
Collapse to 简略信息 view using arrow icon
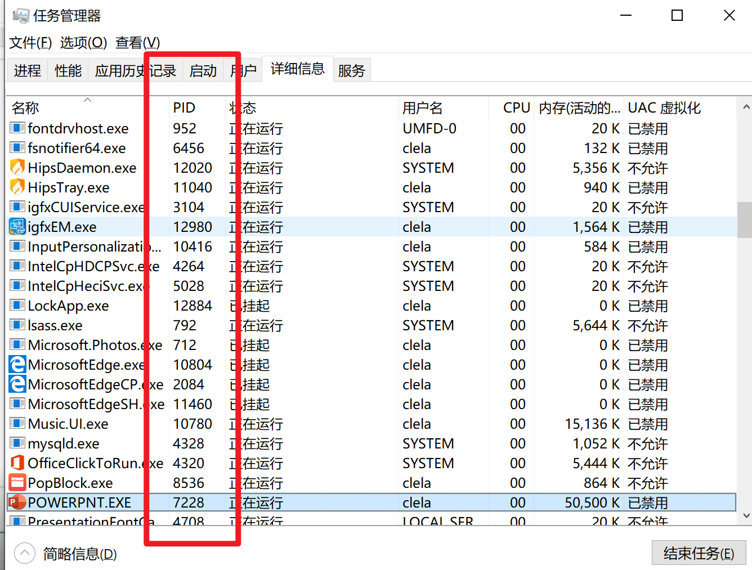pyautogui.click(x=25, y=554)
